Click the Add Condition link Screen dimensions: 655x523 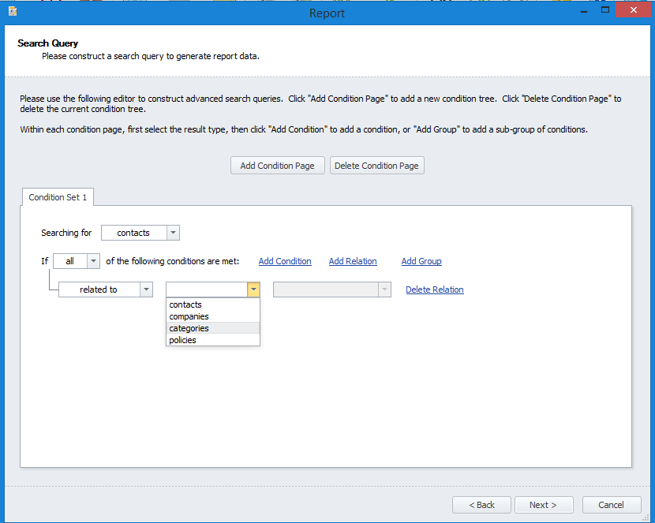(285, 261)
